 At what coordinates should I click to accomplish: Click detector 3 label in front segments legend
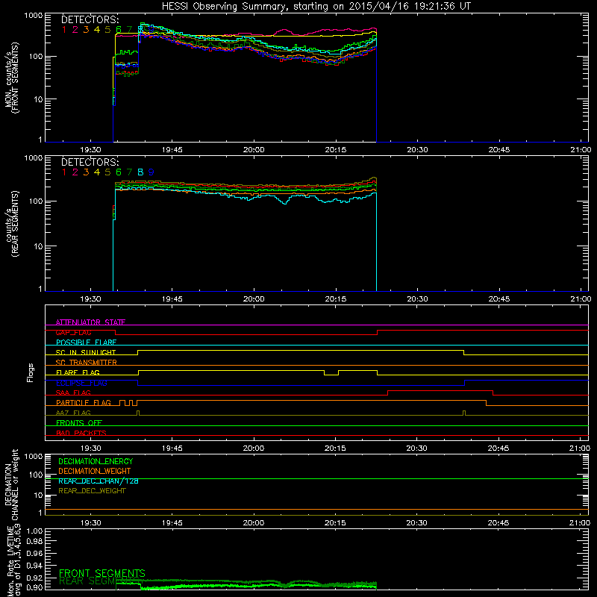86,30
